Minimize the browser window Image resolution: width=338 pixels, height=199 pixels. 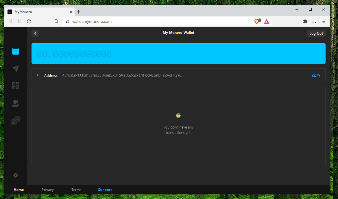[297, 9]
